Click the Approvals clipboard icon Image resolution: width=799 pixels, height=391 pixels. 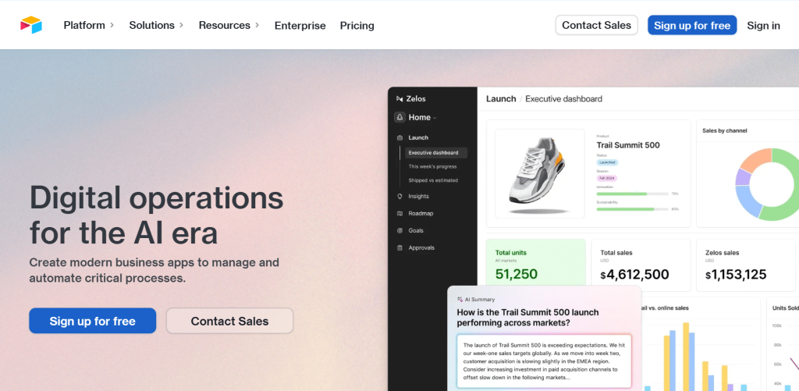399,247
